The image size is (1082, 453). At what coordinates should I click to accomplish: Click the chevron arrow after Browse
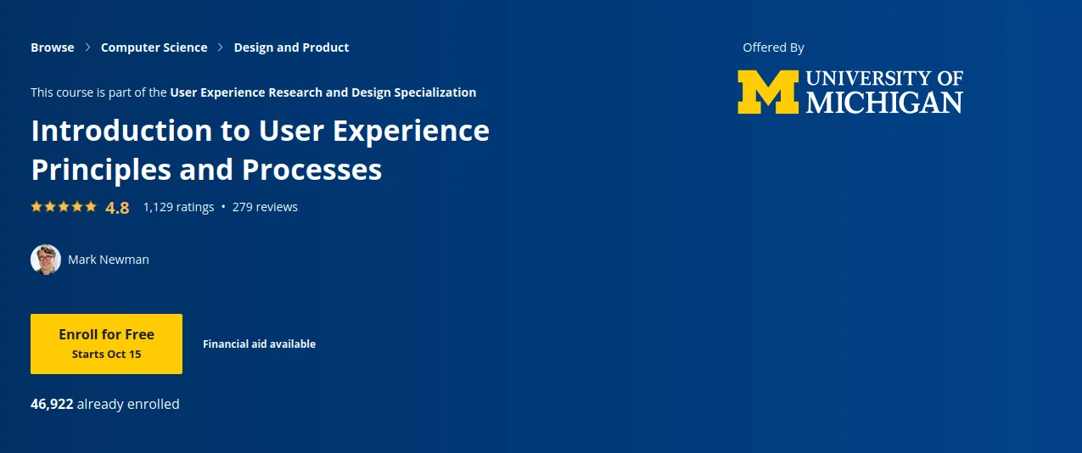click(x=87, y=48)
